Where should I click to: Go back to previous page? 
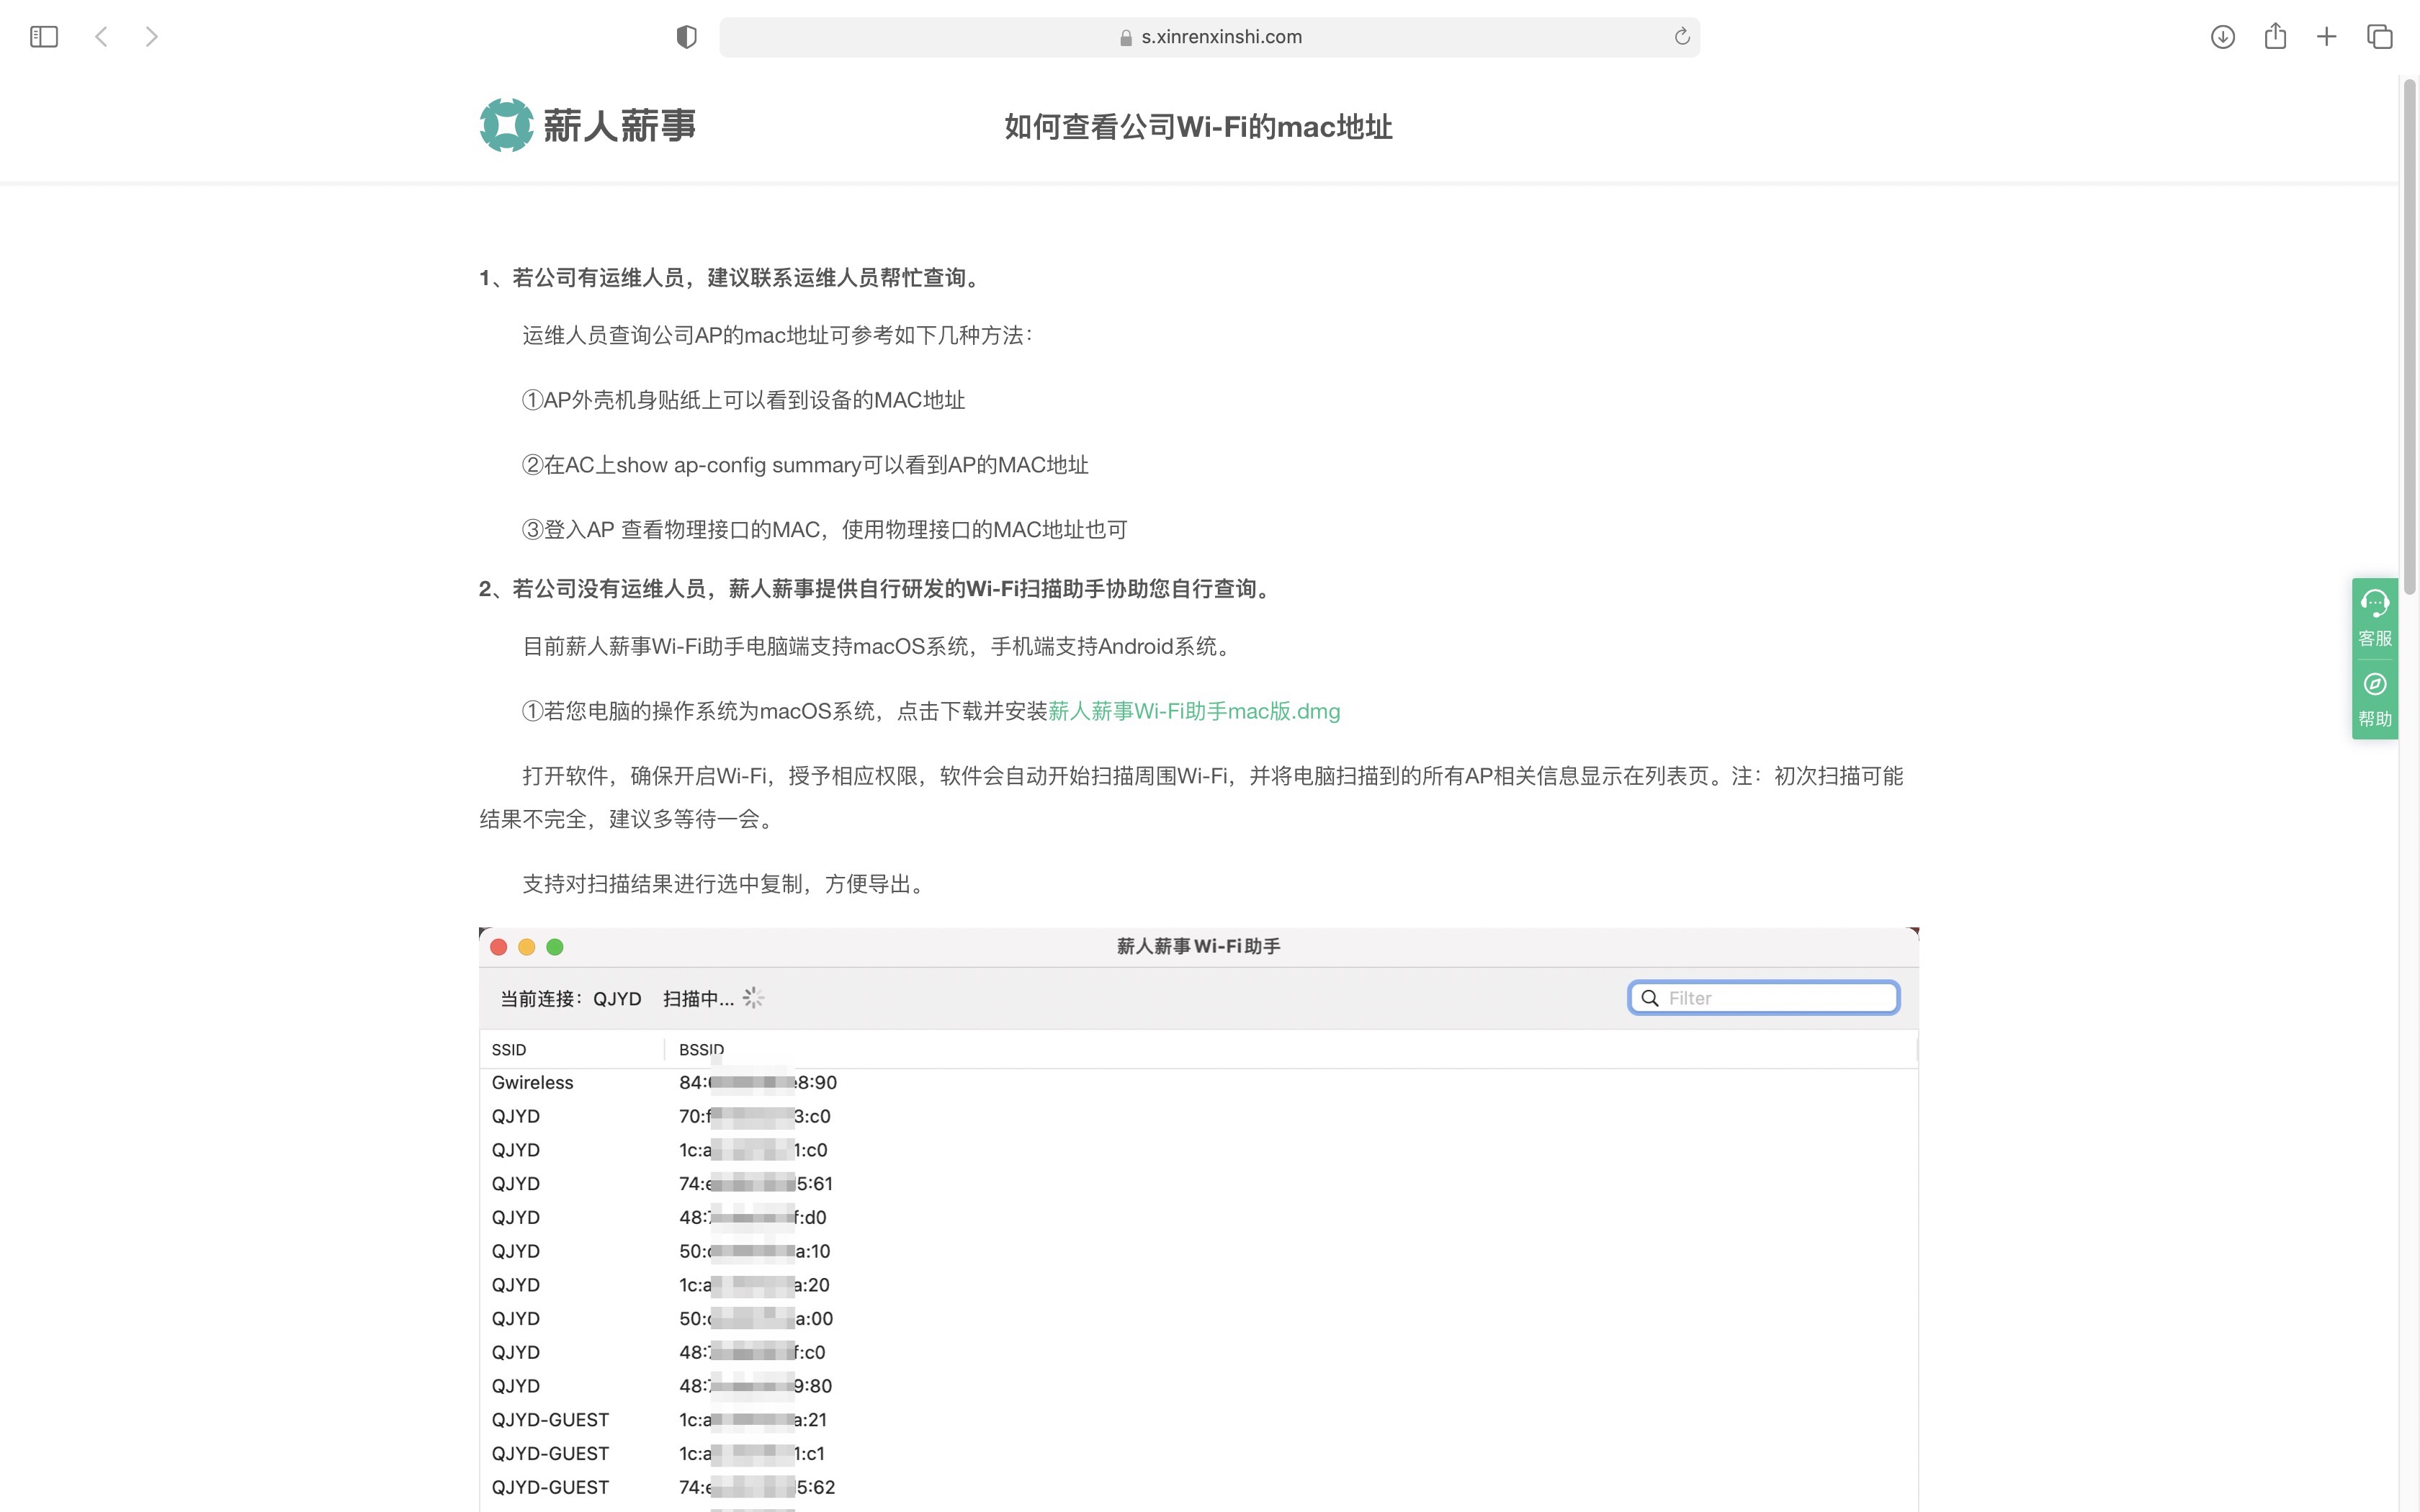click(101, 37)
